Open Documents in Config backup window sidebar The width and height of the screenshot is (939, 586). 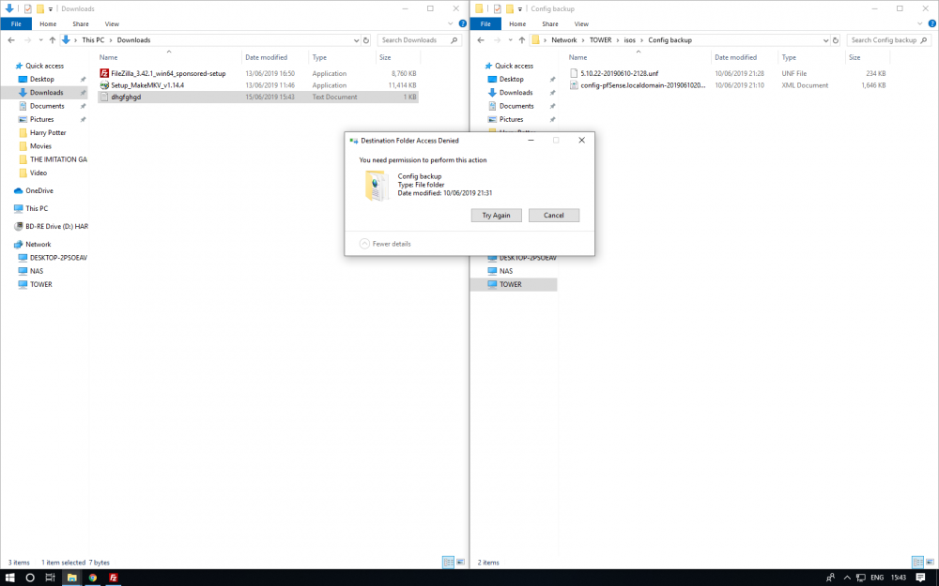[x=516, y=106]
